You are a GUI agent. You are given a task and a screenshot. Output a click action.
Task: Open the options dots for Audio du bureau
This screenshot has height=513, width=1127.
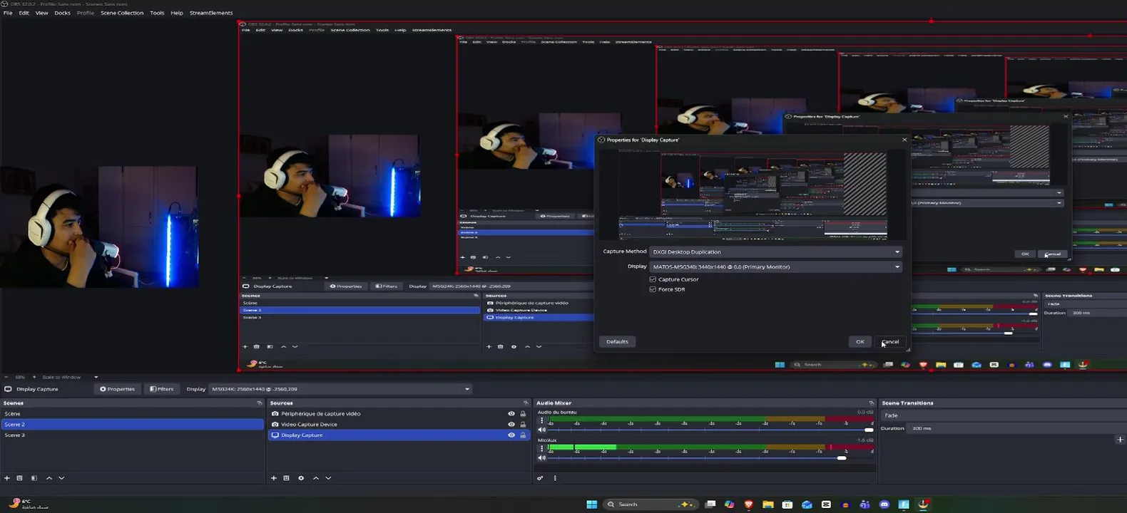click(x=541, y=420)
